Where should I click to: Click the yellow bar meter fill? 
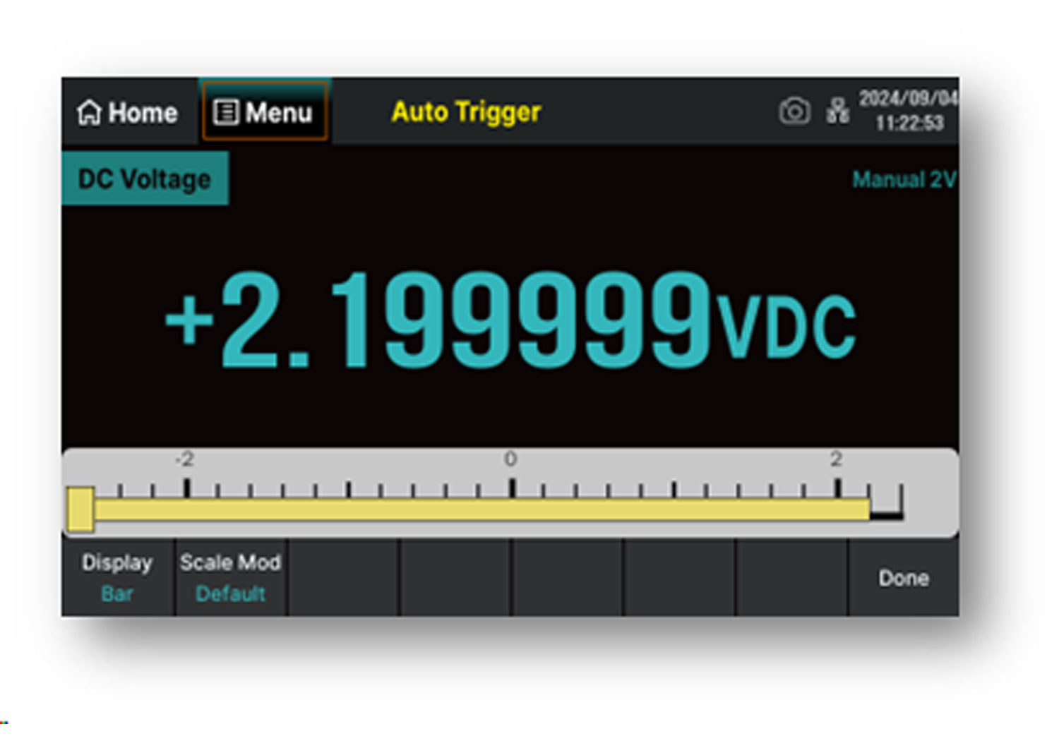(480, 509)
